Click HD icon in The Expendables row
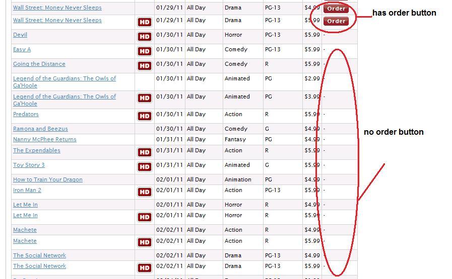Screen dimensions: 452x279 pyautogui.click(x=145, y=152)
